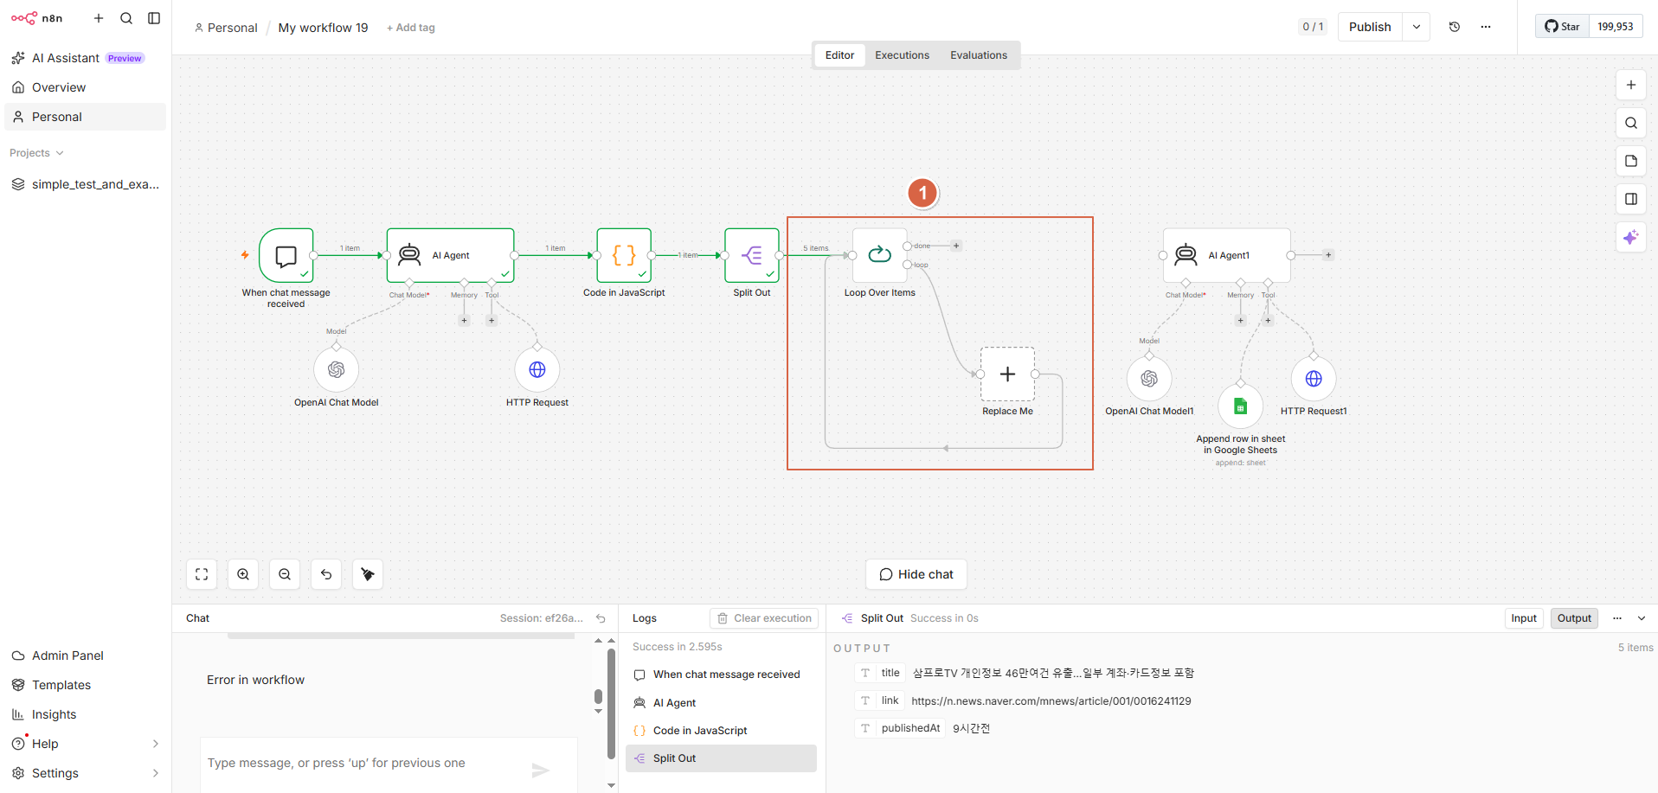Switch log pane to Output view
The height and width of the screenshot is (793, 1658).
point(1574,618)
